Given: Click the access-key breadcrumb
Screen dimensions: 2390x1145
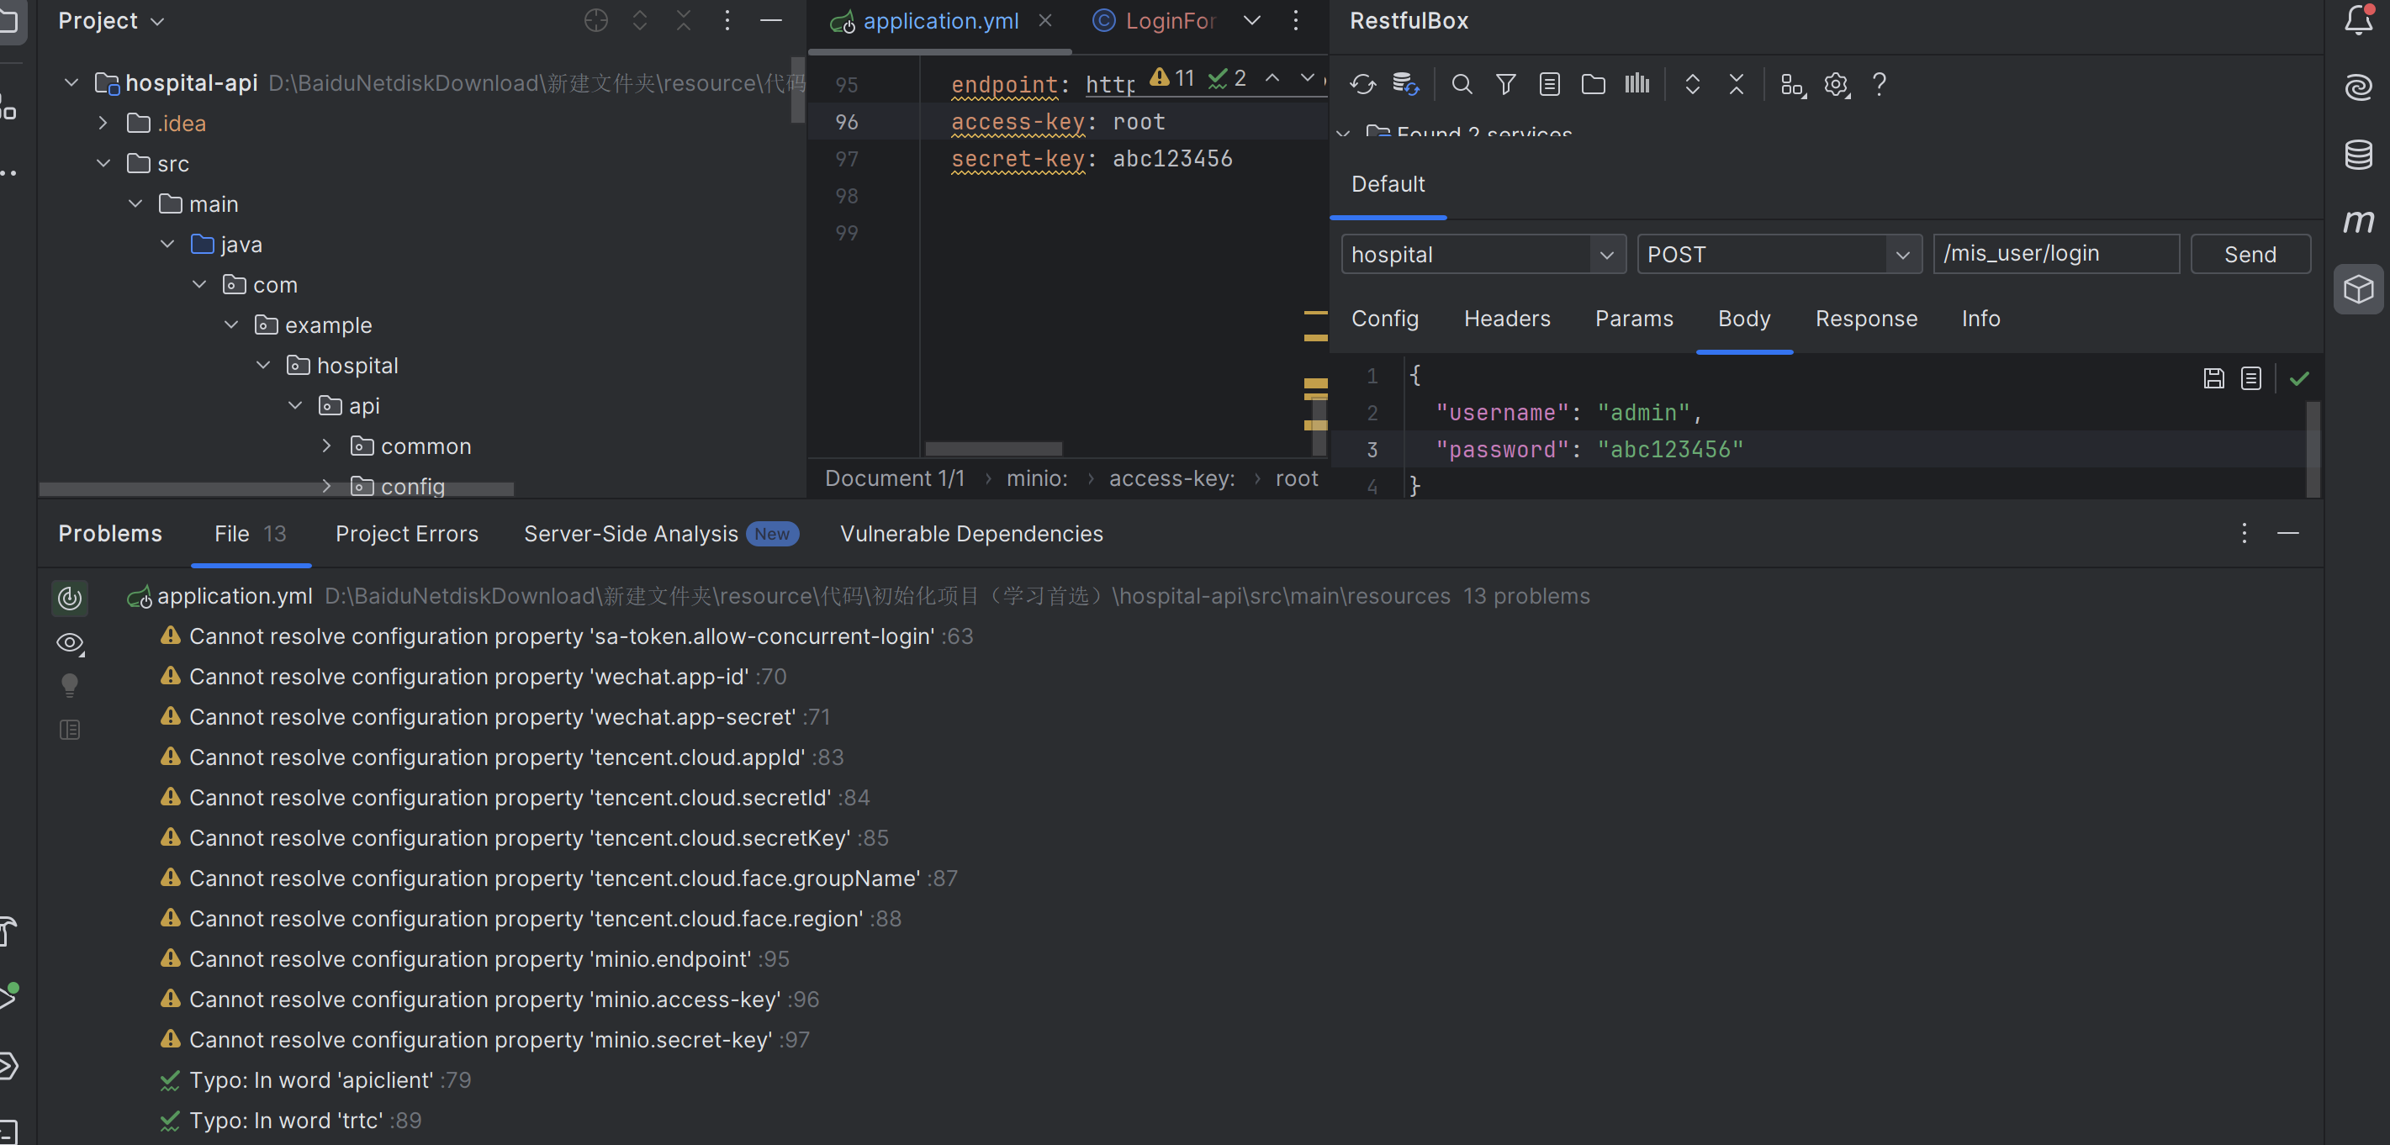Looking at the screenshot, I should pos(1171,478).
